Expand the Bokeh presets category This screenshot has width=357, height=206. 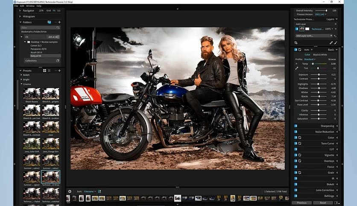click(21, 75)
